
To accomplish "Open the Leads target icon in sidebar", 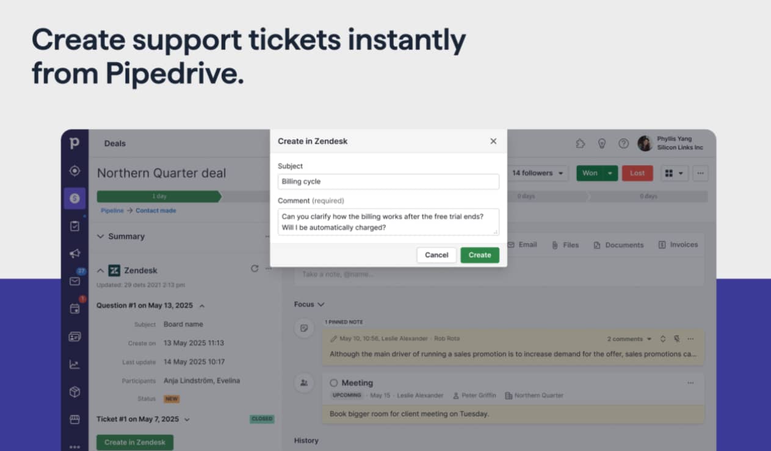I will pos(74,171).
